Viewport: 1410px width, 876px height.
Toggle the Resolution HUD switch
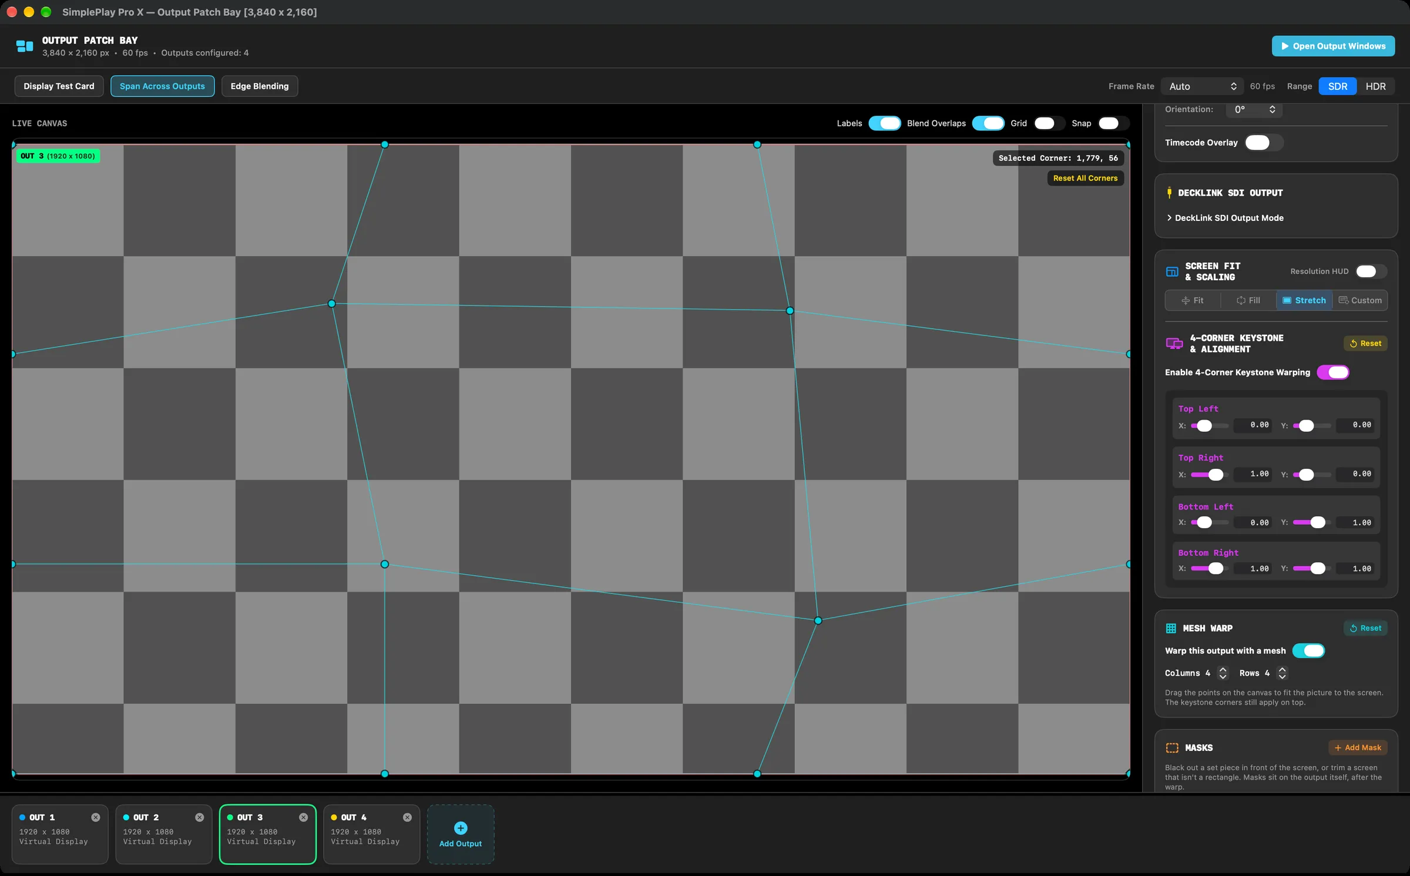tap(1371, 271)
